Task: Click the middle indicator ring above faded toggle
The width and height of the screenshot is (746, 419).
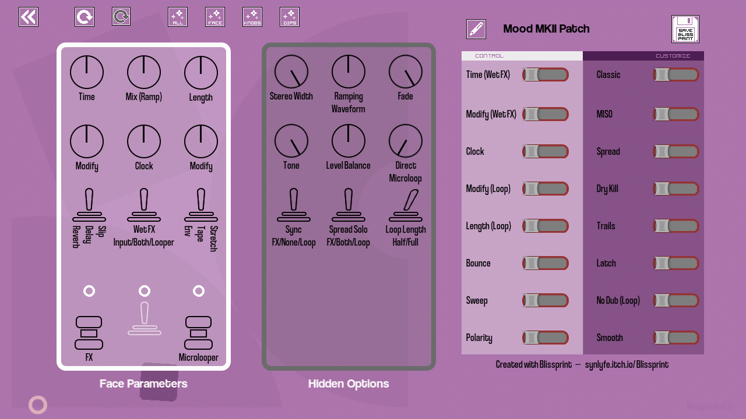Action: tap(145, 291)
